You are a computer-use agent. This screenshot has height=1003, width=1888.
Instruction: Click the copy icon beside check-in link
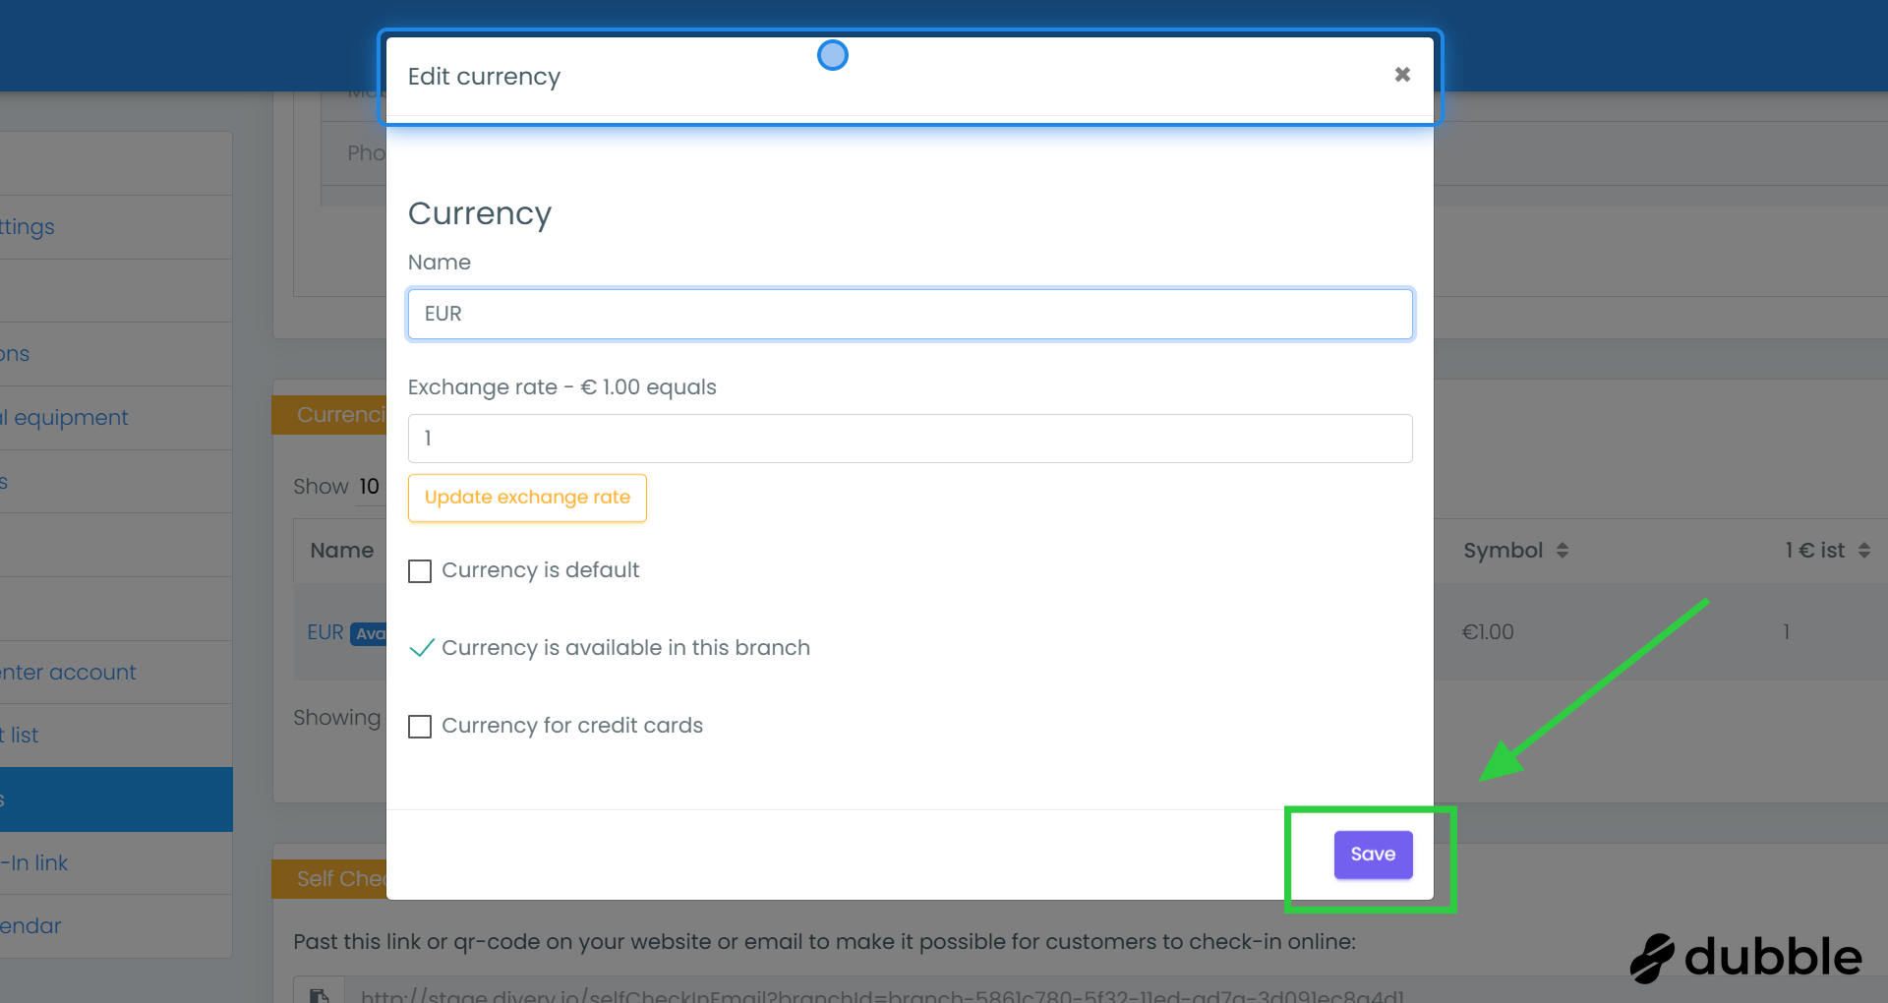click(x=319, y=994)
